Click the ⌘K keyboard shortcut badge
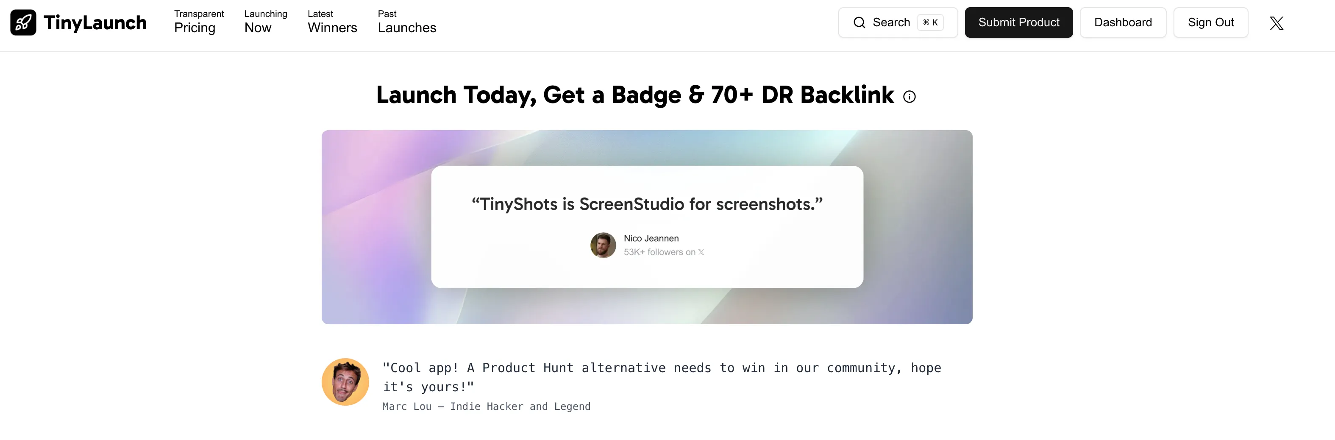1335x440 pixels. point(929,22)
